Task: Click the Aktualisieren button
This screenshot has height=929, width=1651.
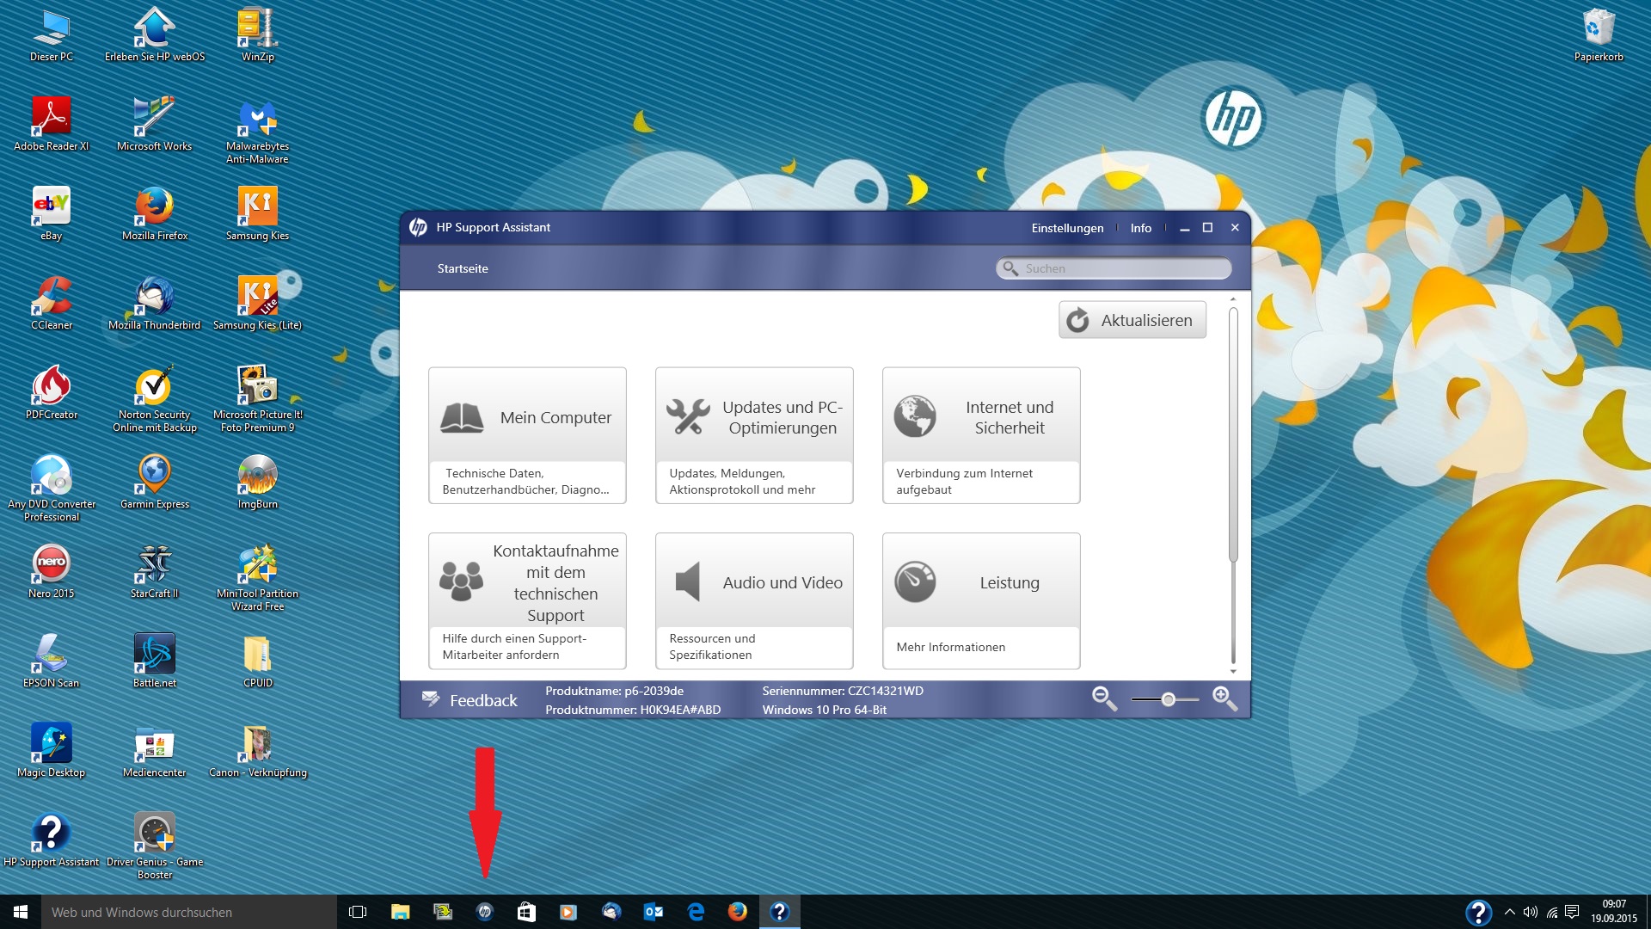Action: click(1132, 320)
